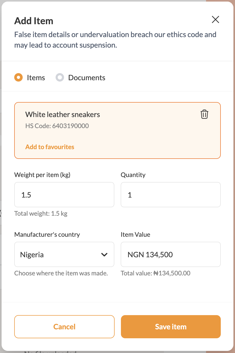Click the Manufacturer's country label

[x=47, y=234]
